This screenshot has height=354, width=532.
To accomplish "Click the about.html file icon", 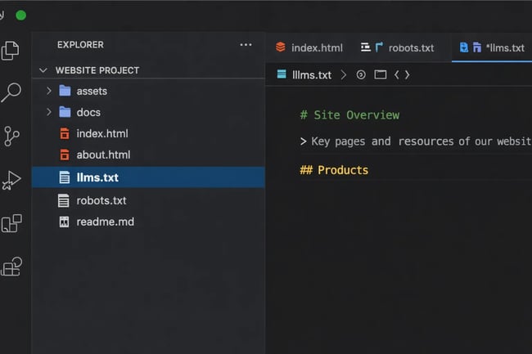I will [65, 155].
